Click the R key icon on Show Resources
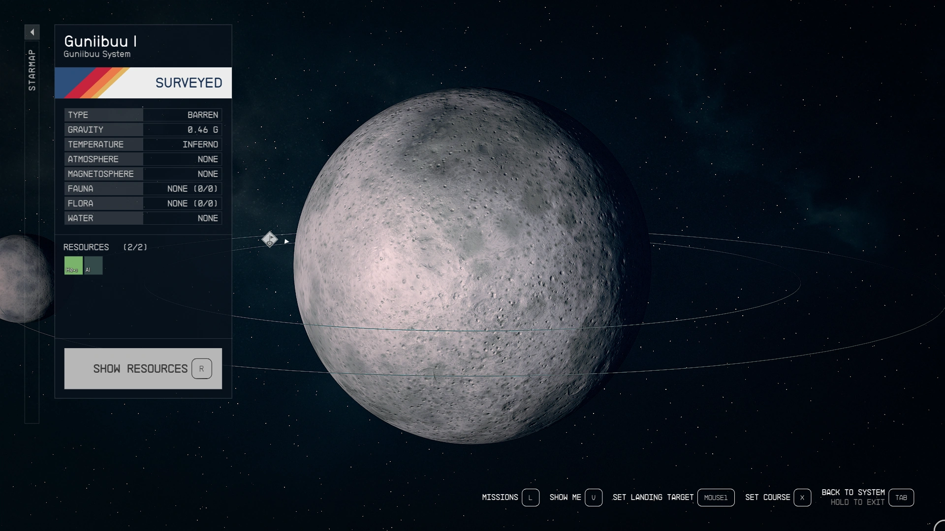945x531 pixels. pyautogui.click(x=202, y=369)
